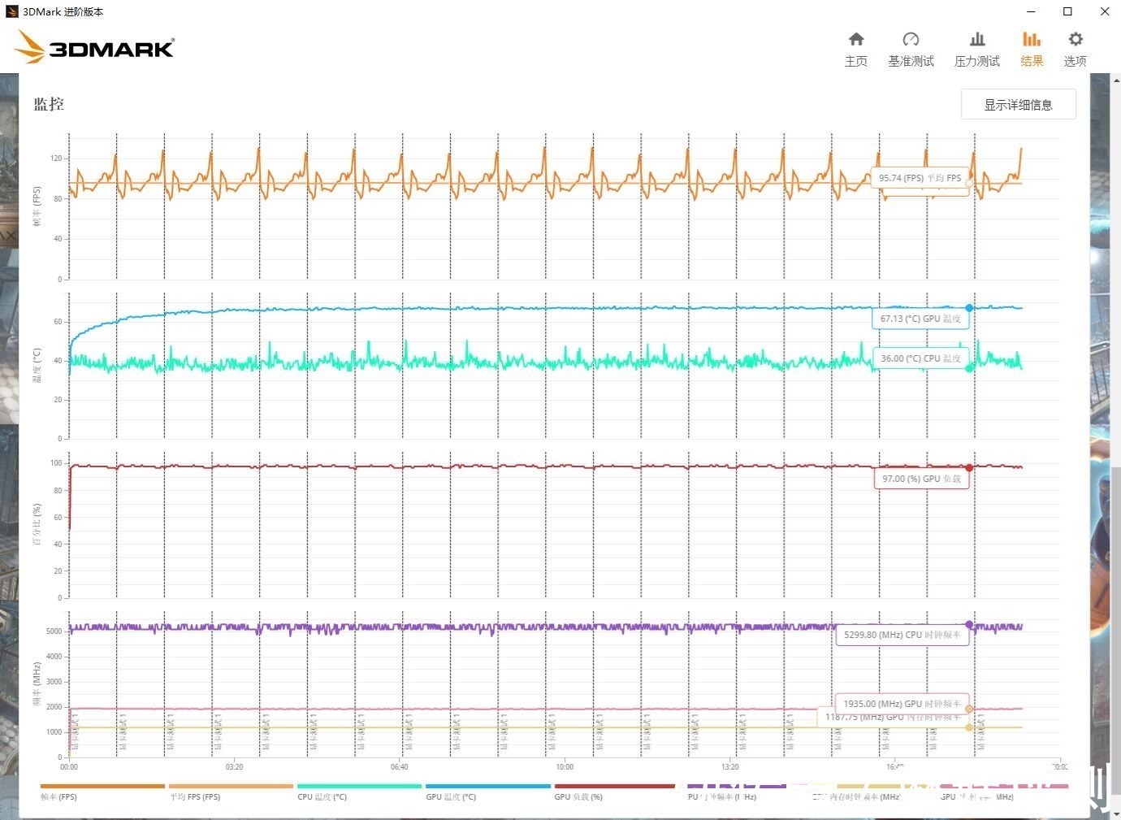Click the 显示详细信息 button
1121x820 pixels.
[1018, 105]
